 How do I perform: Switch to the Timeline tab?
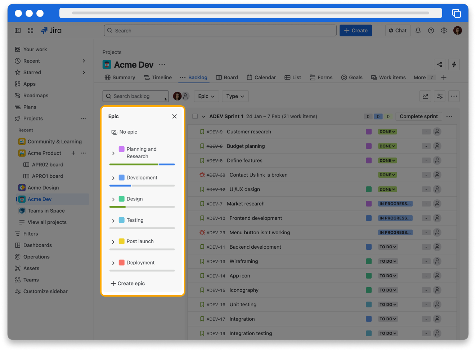(158, 77)
